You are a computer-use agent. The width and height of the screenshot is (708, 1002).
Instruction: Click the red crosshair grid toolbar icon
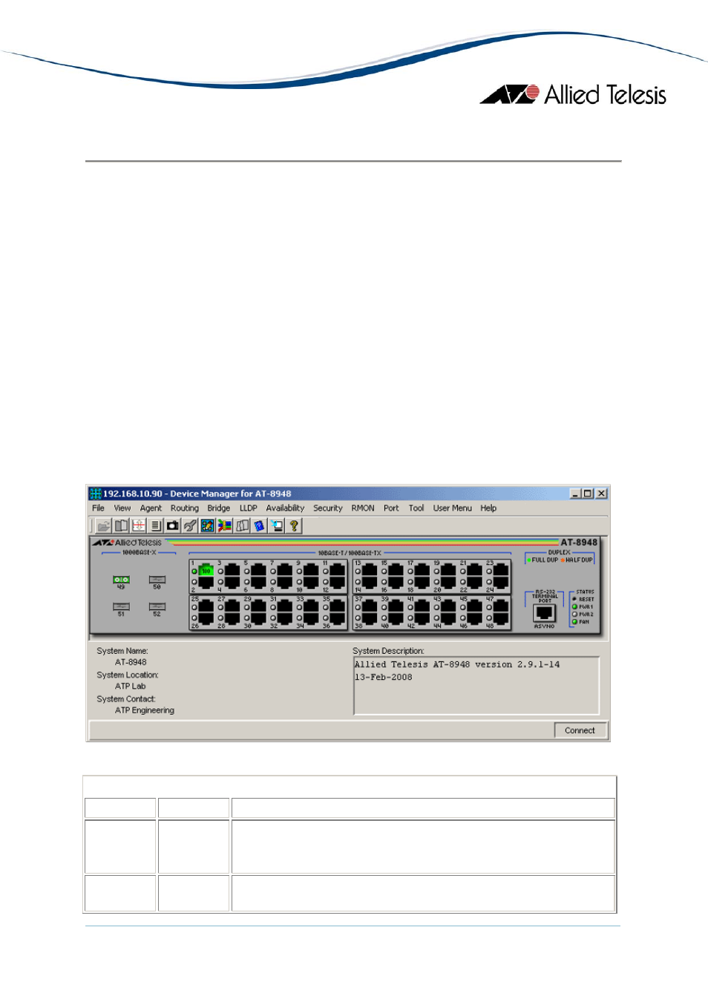139,525
